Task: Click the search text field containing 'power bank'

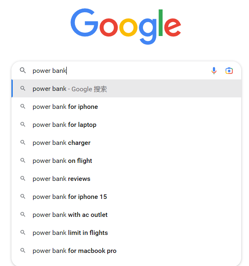Action: [x=119, y=70]
